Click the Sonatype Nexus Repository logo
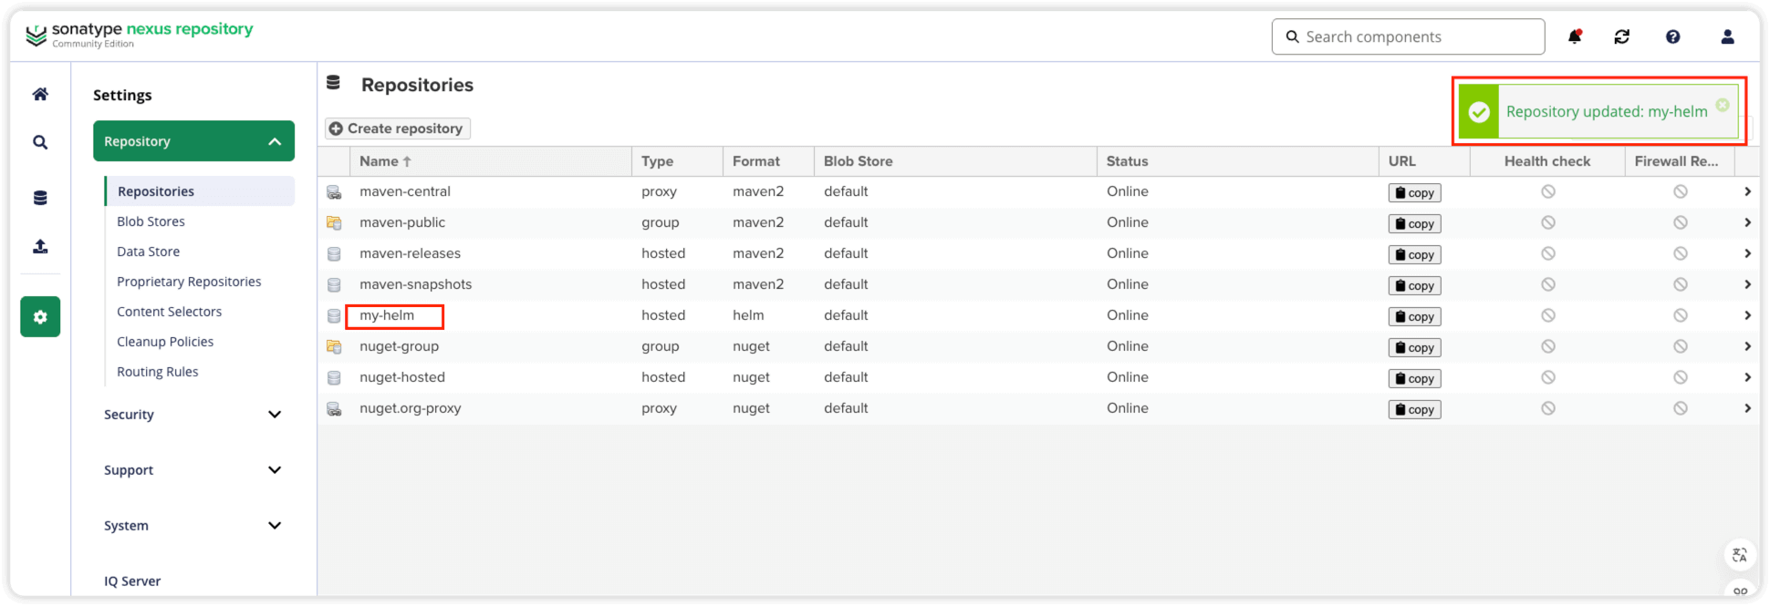This screenshot has height=606, width=1770. pos(139,35)
